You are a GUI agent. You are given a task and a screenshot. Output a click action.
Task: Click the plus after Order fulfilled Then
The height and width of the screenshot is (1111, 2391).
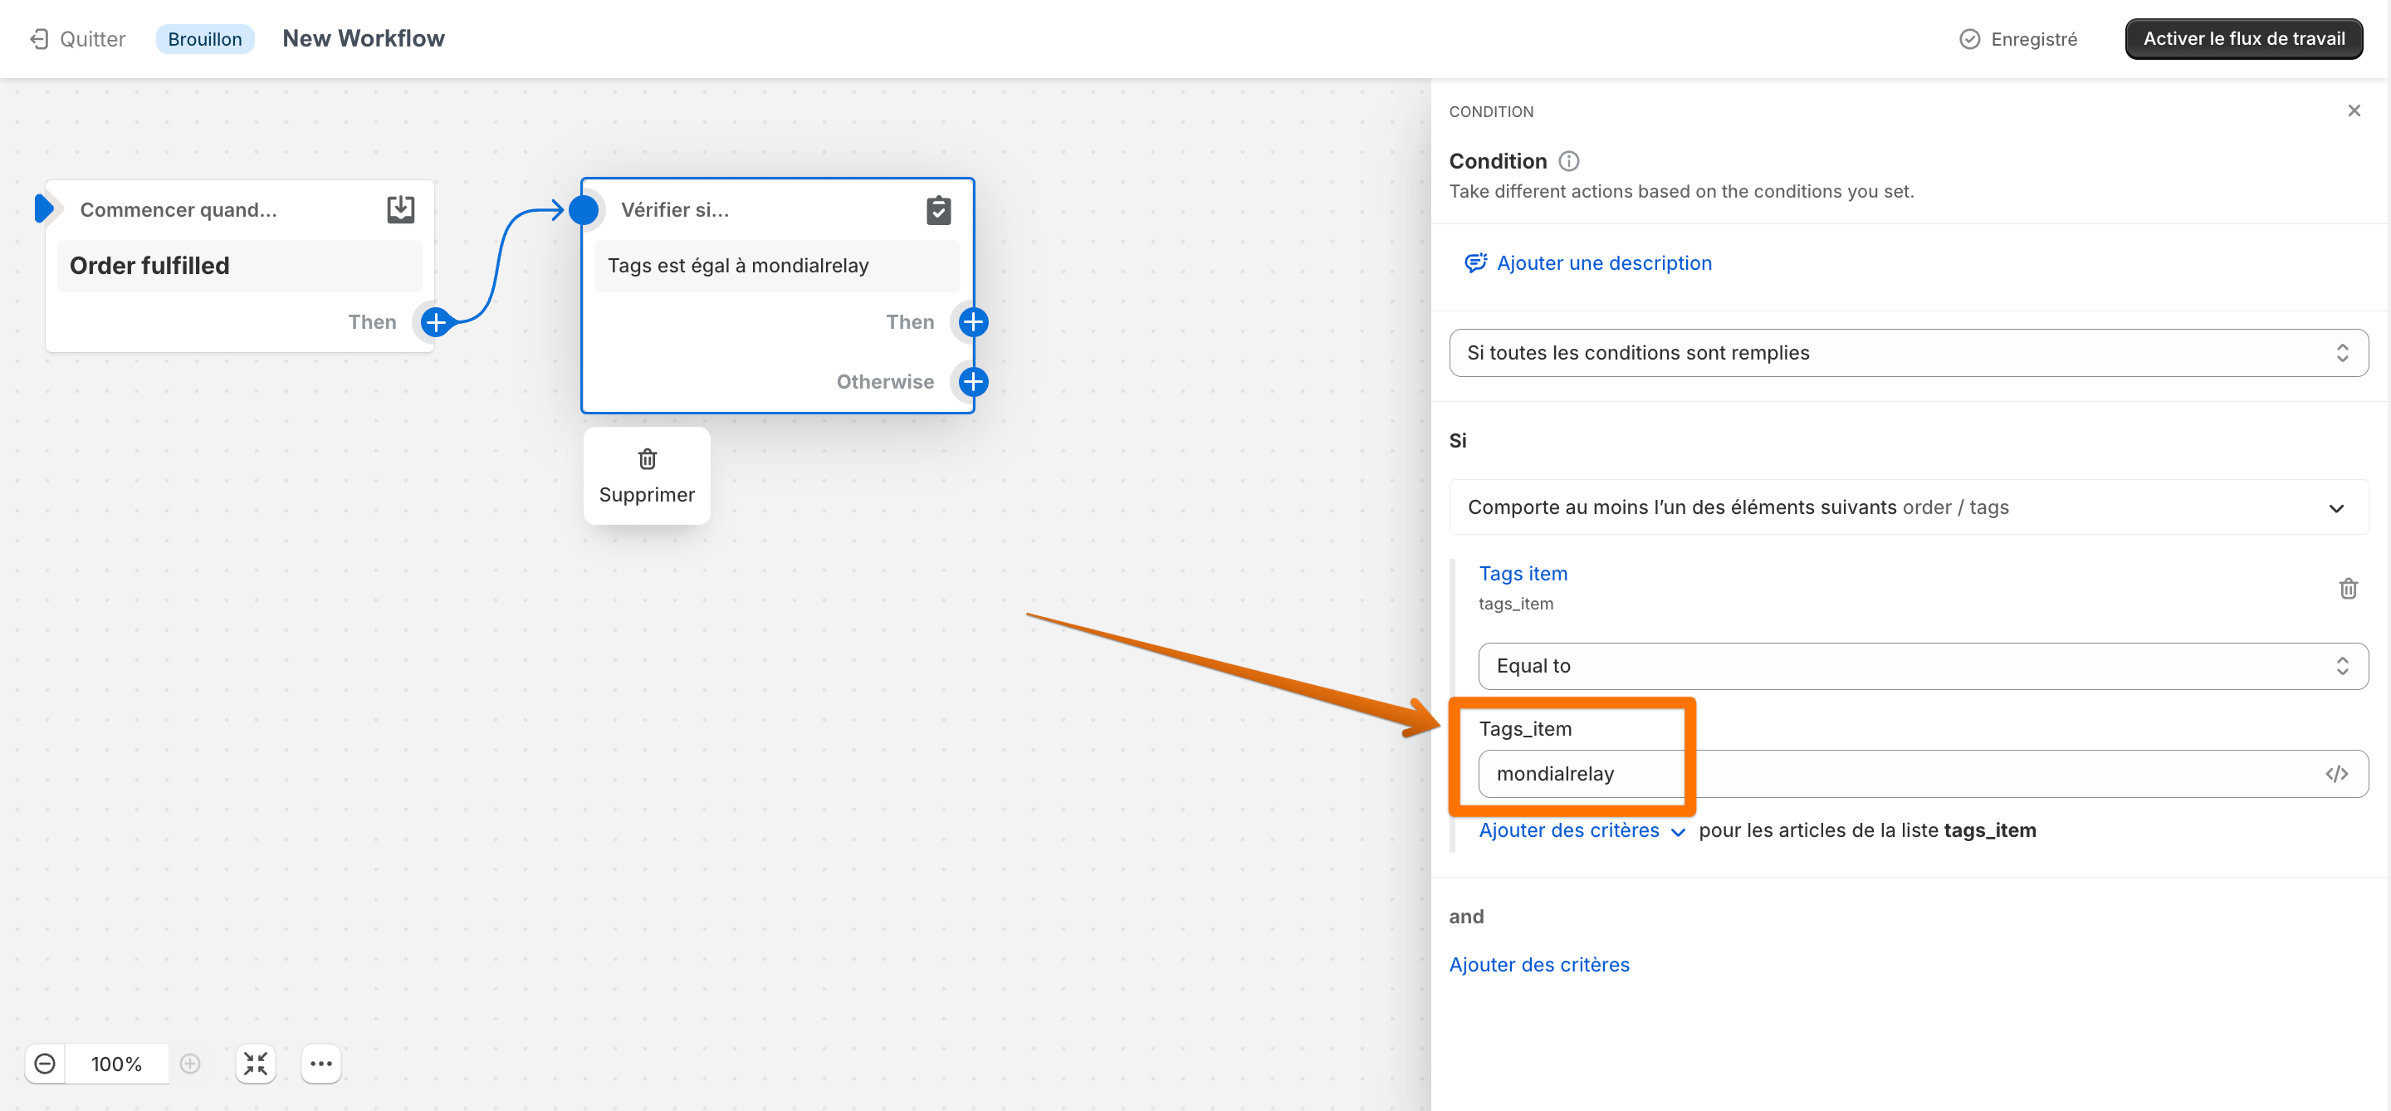(435, 322)
